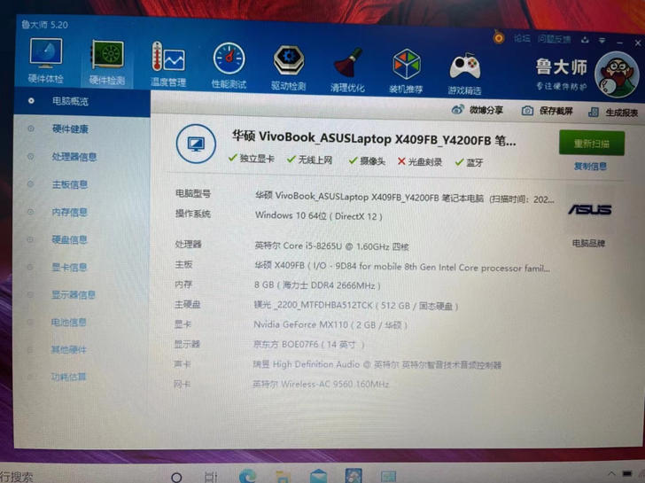Click the Nvidia GeForce MX110 graphics value
The image size is (645, 483).
[x=330, y=324]
